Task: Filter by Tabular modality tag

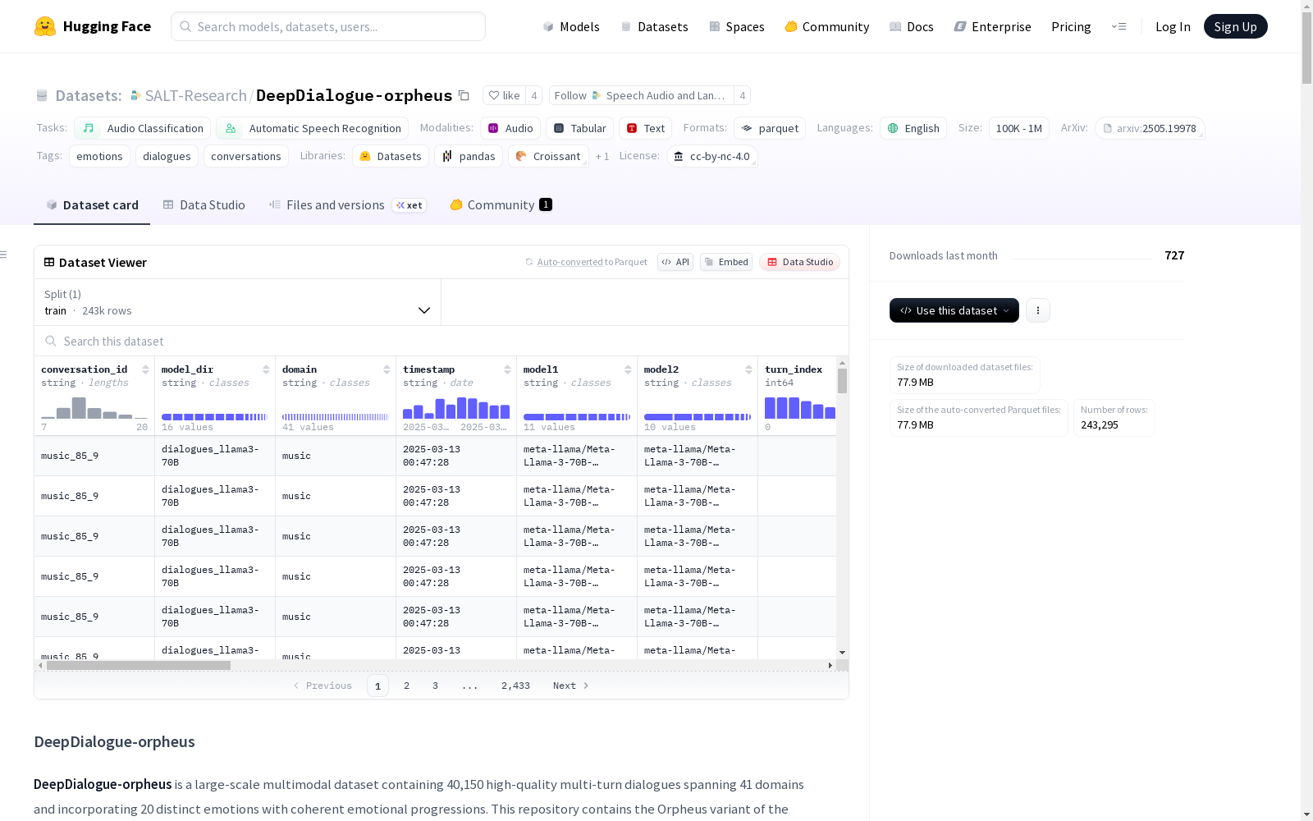Action: click(580, 128)
